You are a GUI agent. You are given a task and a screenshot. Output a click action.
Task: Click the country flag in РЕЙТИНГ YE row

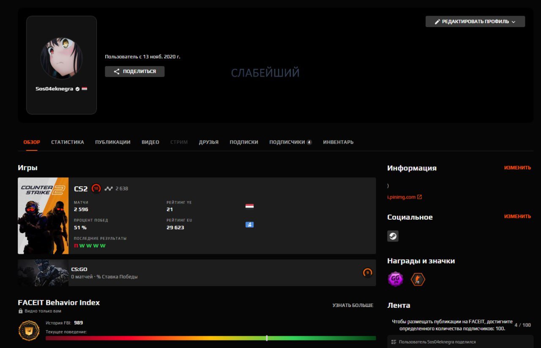coord(249,206)
